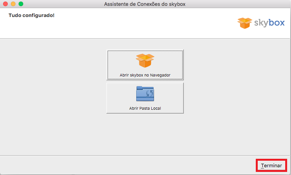The height and width of the screenshot is (175, 291).
Task: Click the 'Tudo configurado!' heading
Action: click(31, 16)
